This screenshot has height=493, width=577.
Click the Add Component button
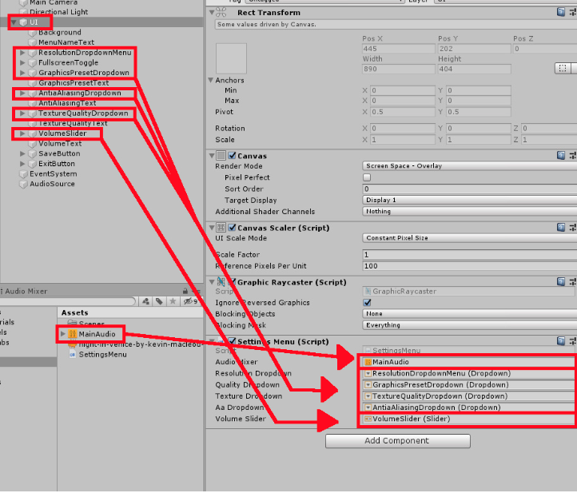coord(397,441)
